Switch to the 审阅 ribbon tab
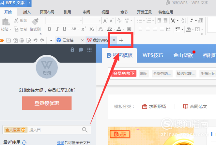Viewport: 216px width, 145px height. [x=86, y=12]
